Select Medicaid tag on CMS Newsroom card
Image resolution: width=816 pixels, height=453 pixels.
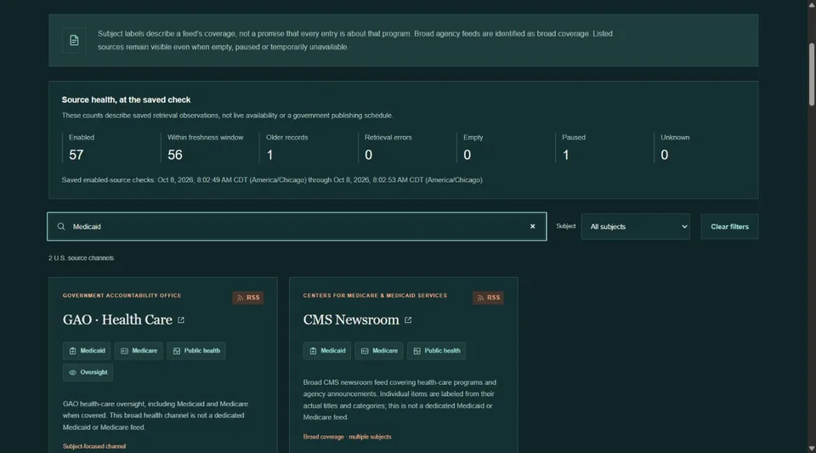tap(327, 350)
